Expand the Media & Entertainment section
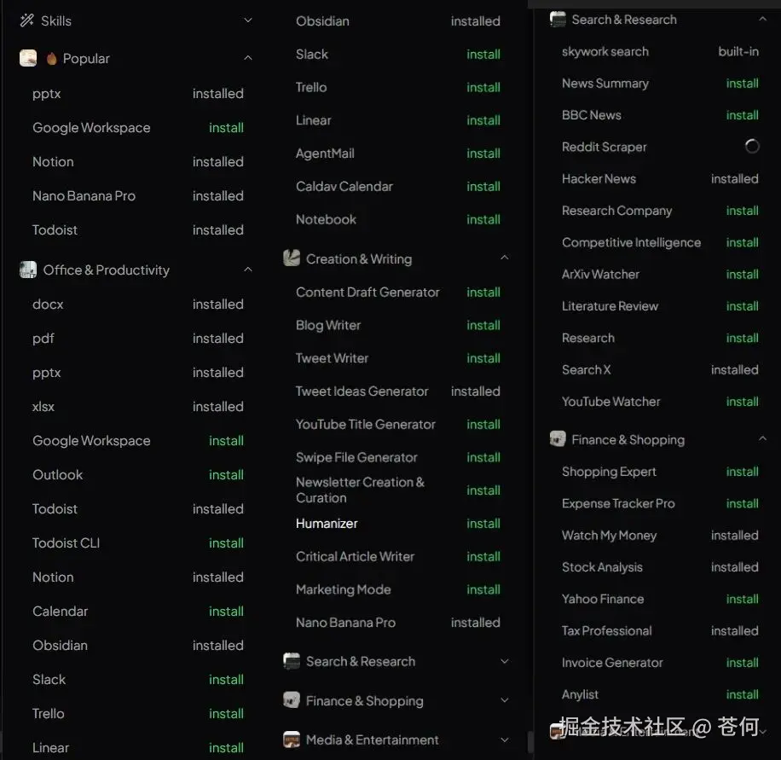Viewport: 781px width, 760px height. pos(504,740)
